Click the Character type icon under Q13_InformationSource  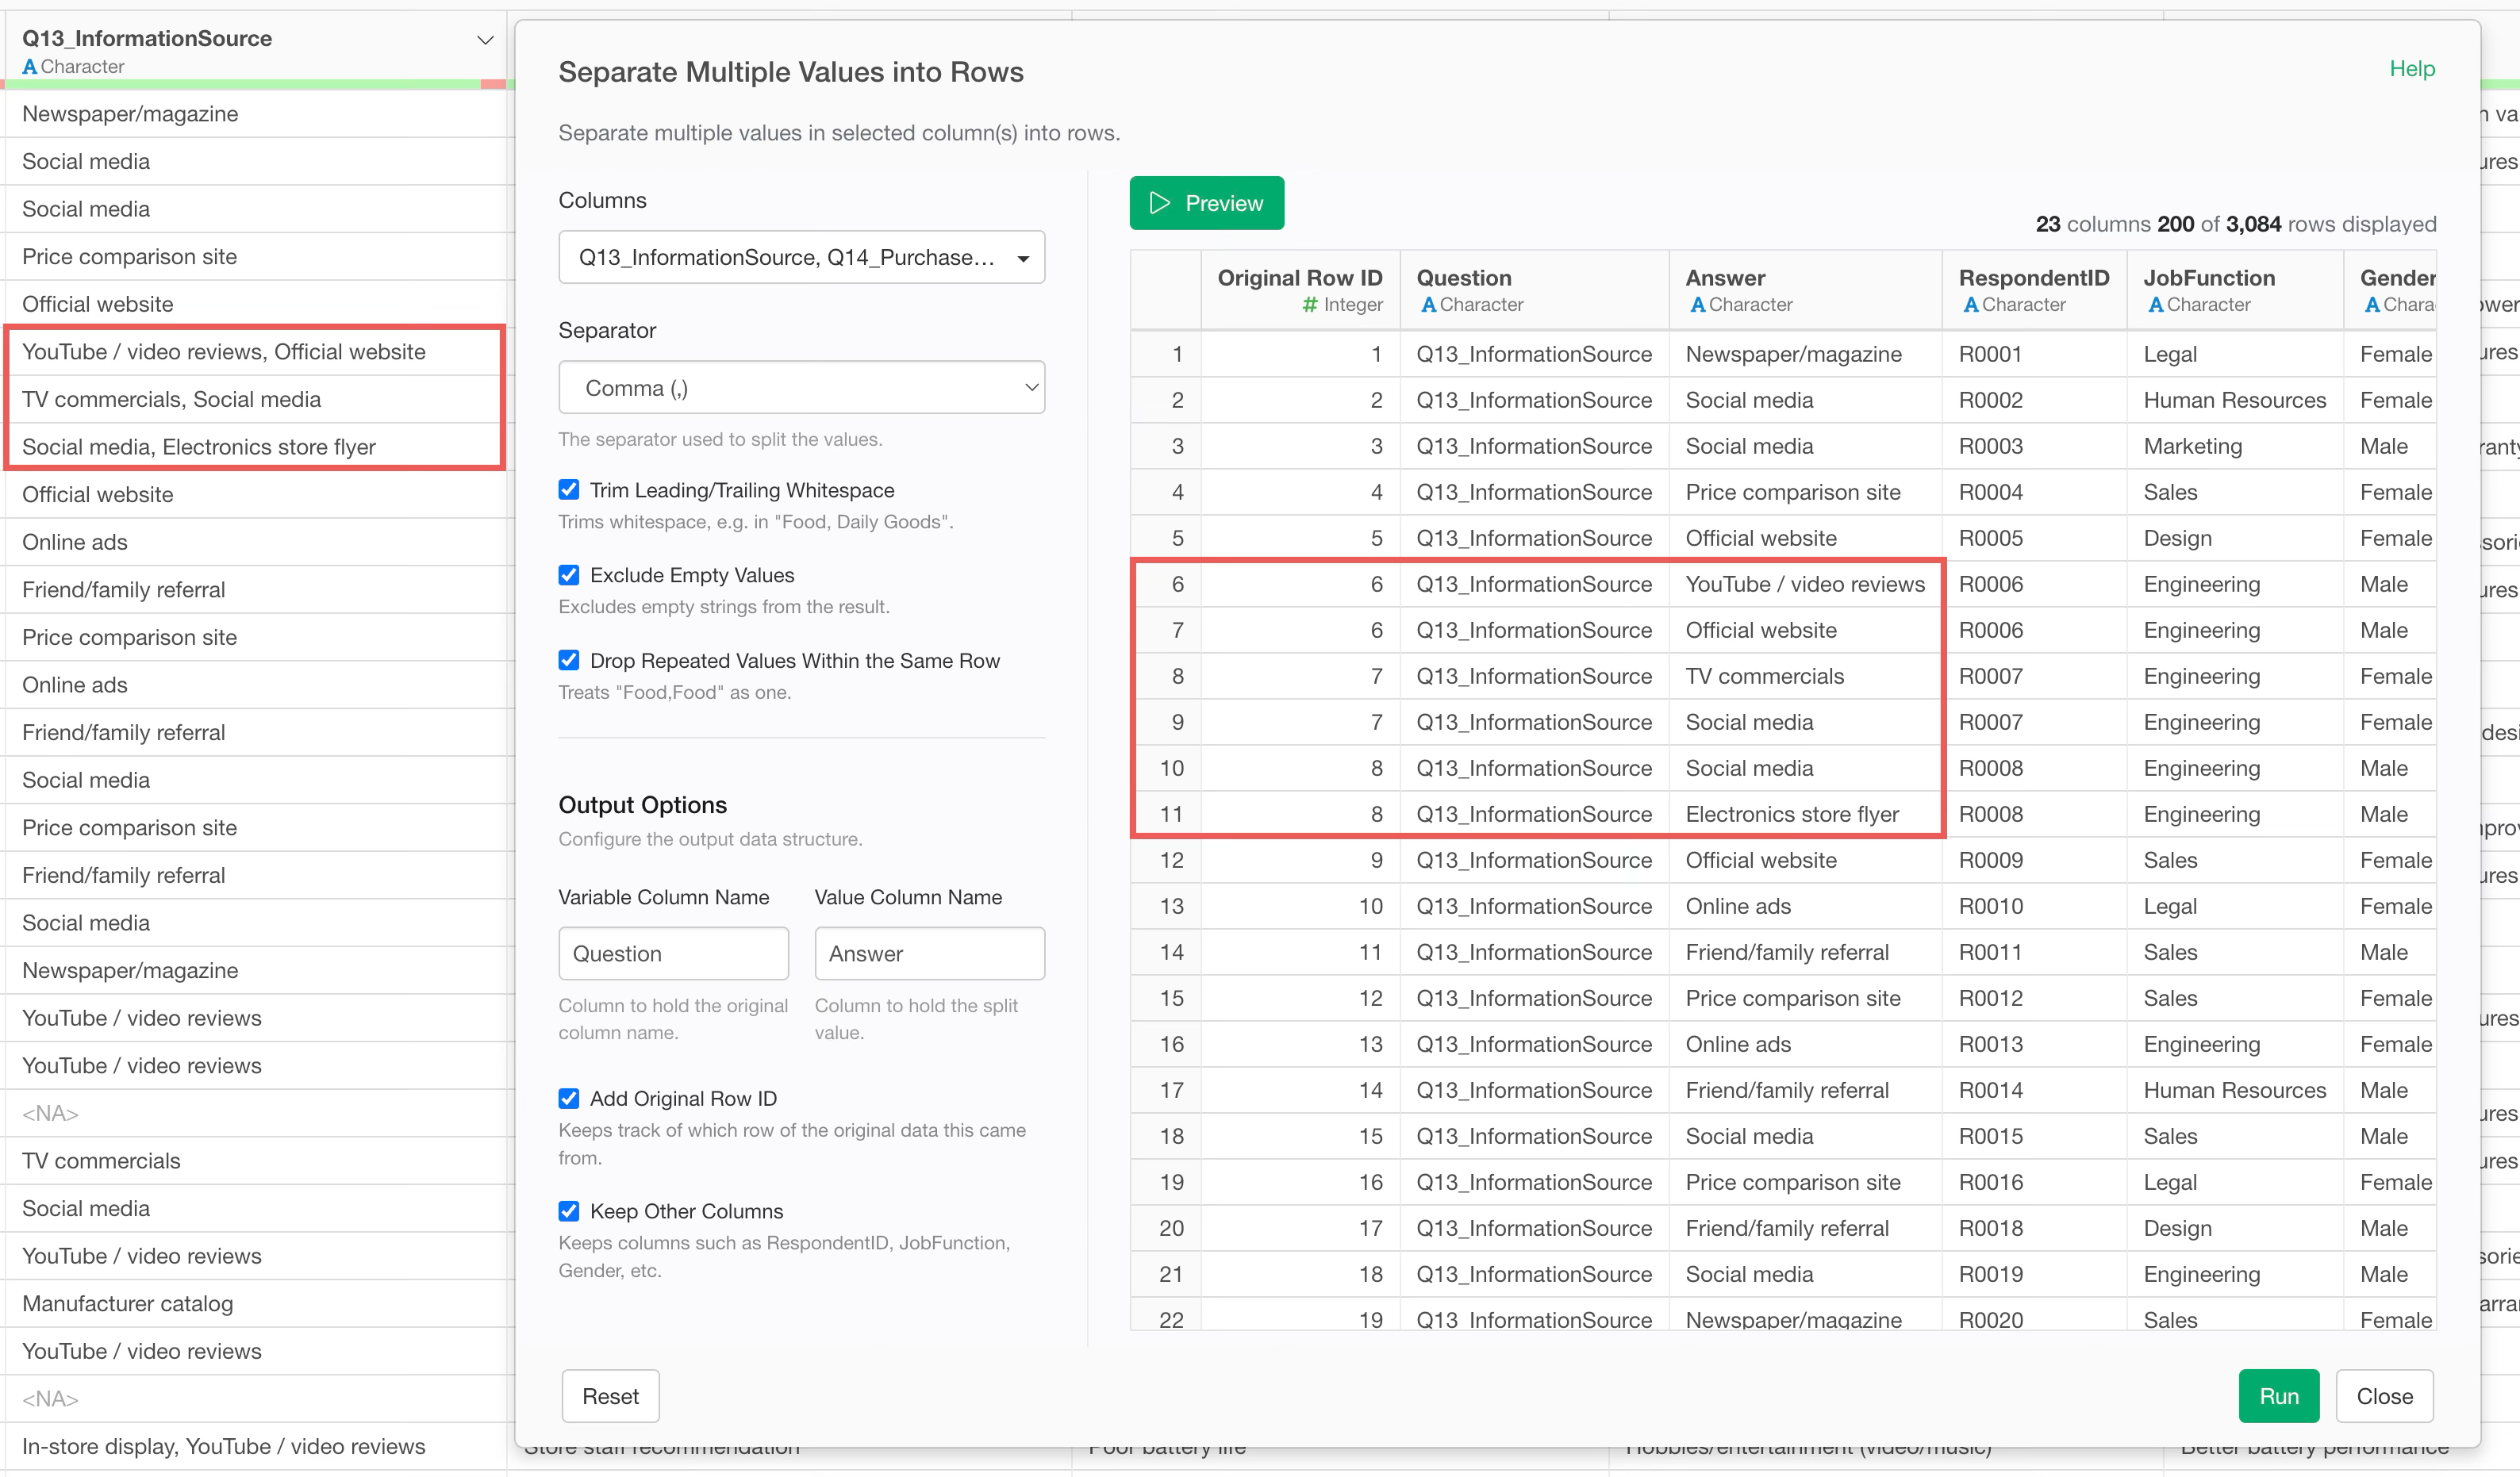(x=30, y=67)
